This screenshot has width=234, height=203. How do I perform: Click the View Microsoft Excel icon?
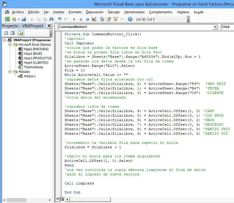pos(8,19)
